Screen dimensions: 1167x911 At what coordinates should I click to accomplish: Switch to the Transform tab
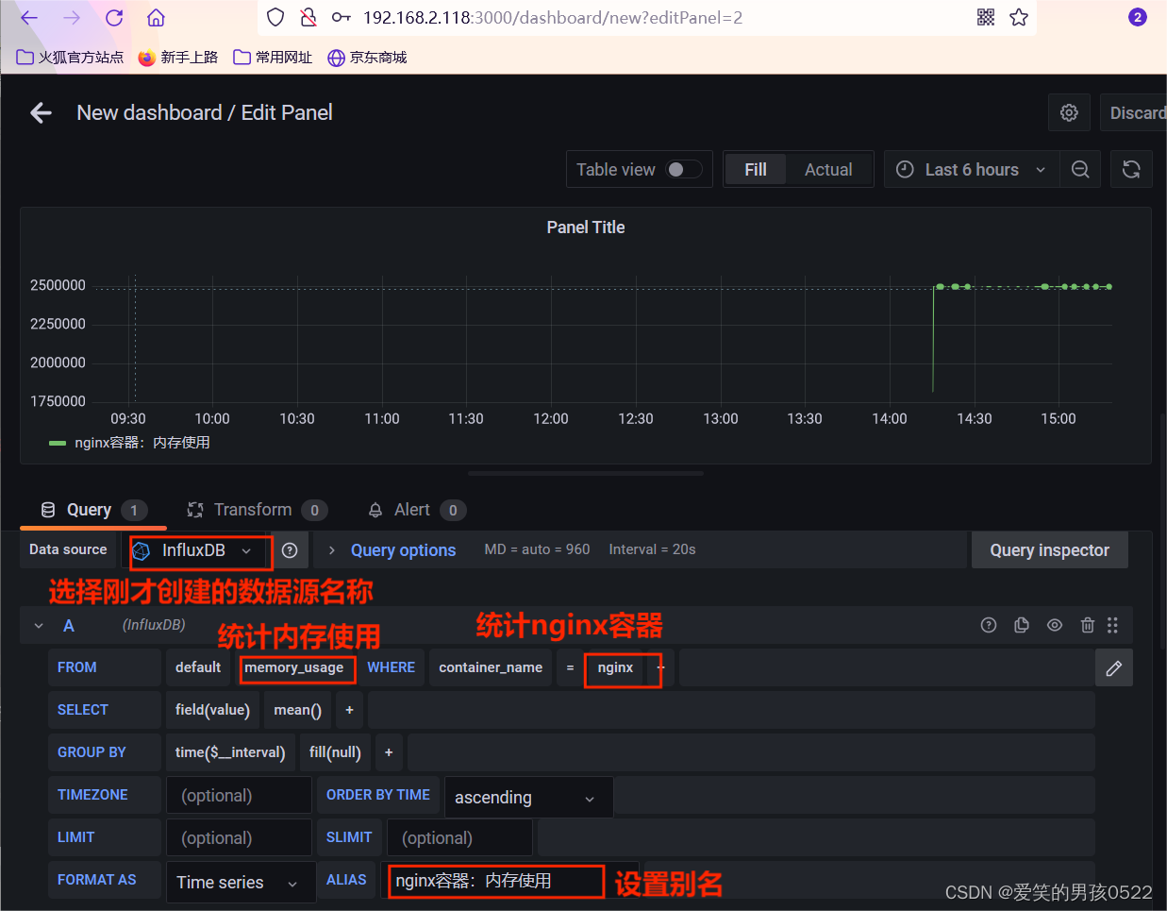(x=253, y=510)
